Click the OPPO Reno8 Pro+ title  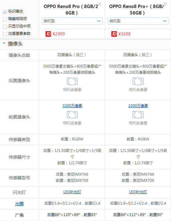(137, 10)
